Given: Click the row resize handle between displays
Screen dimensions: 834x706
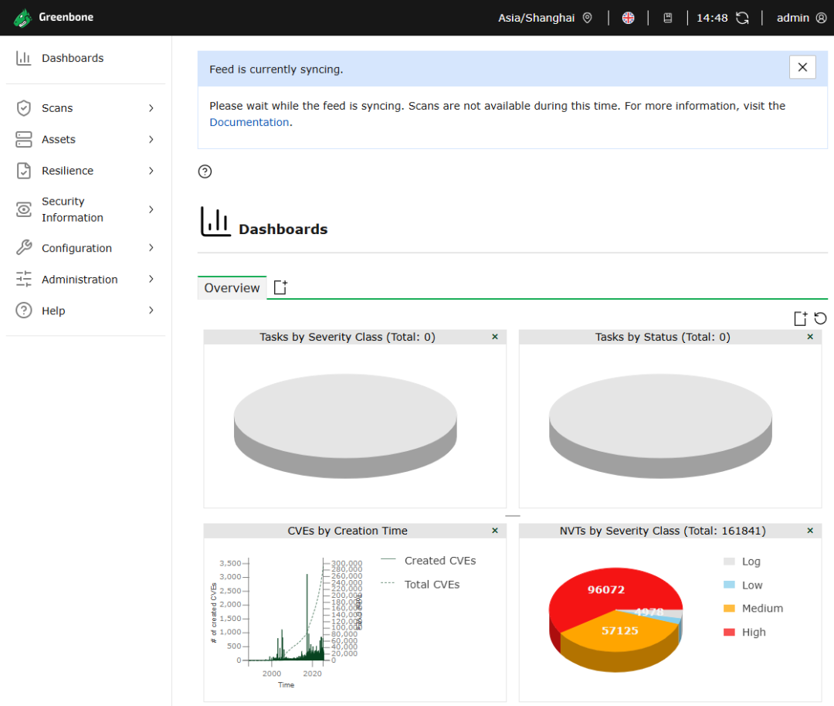Looking at the screenshot, I should pyautogui.click(x=513, y=515).
